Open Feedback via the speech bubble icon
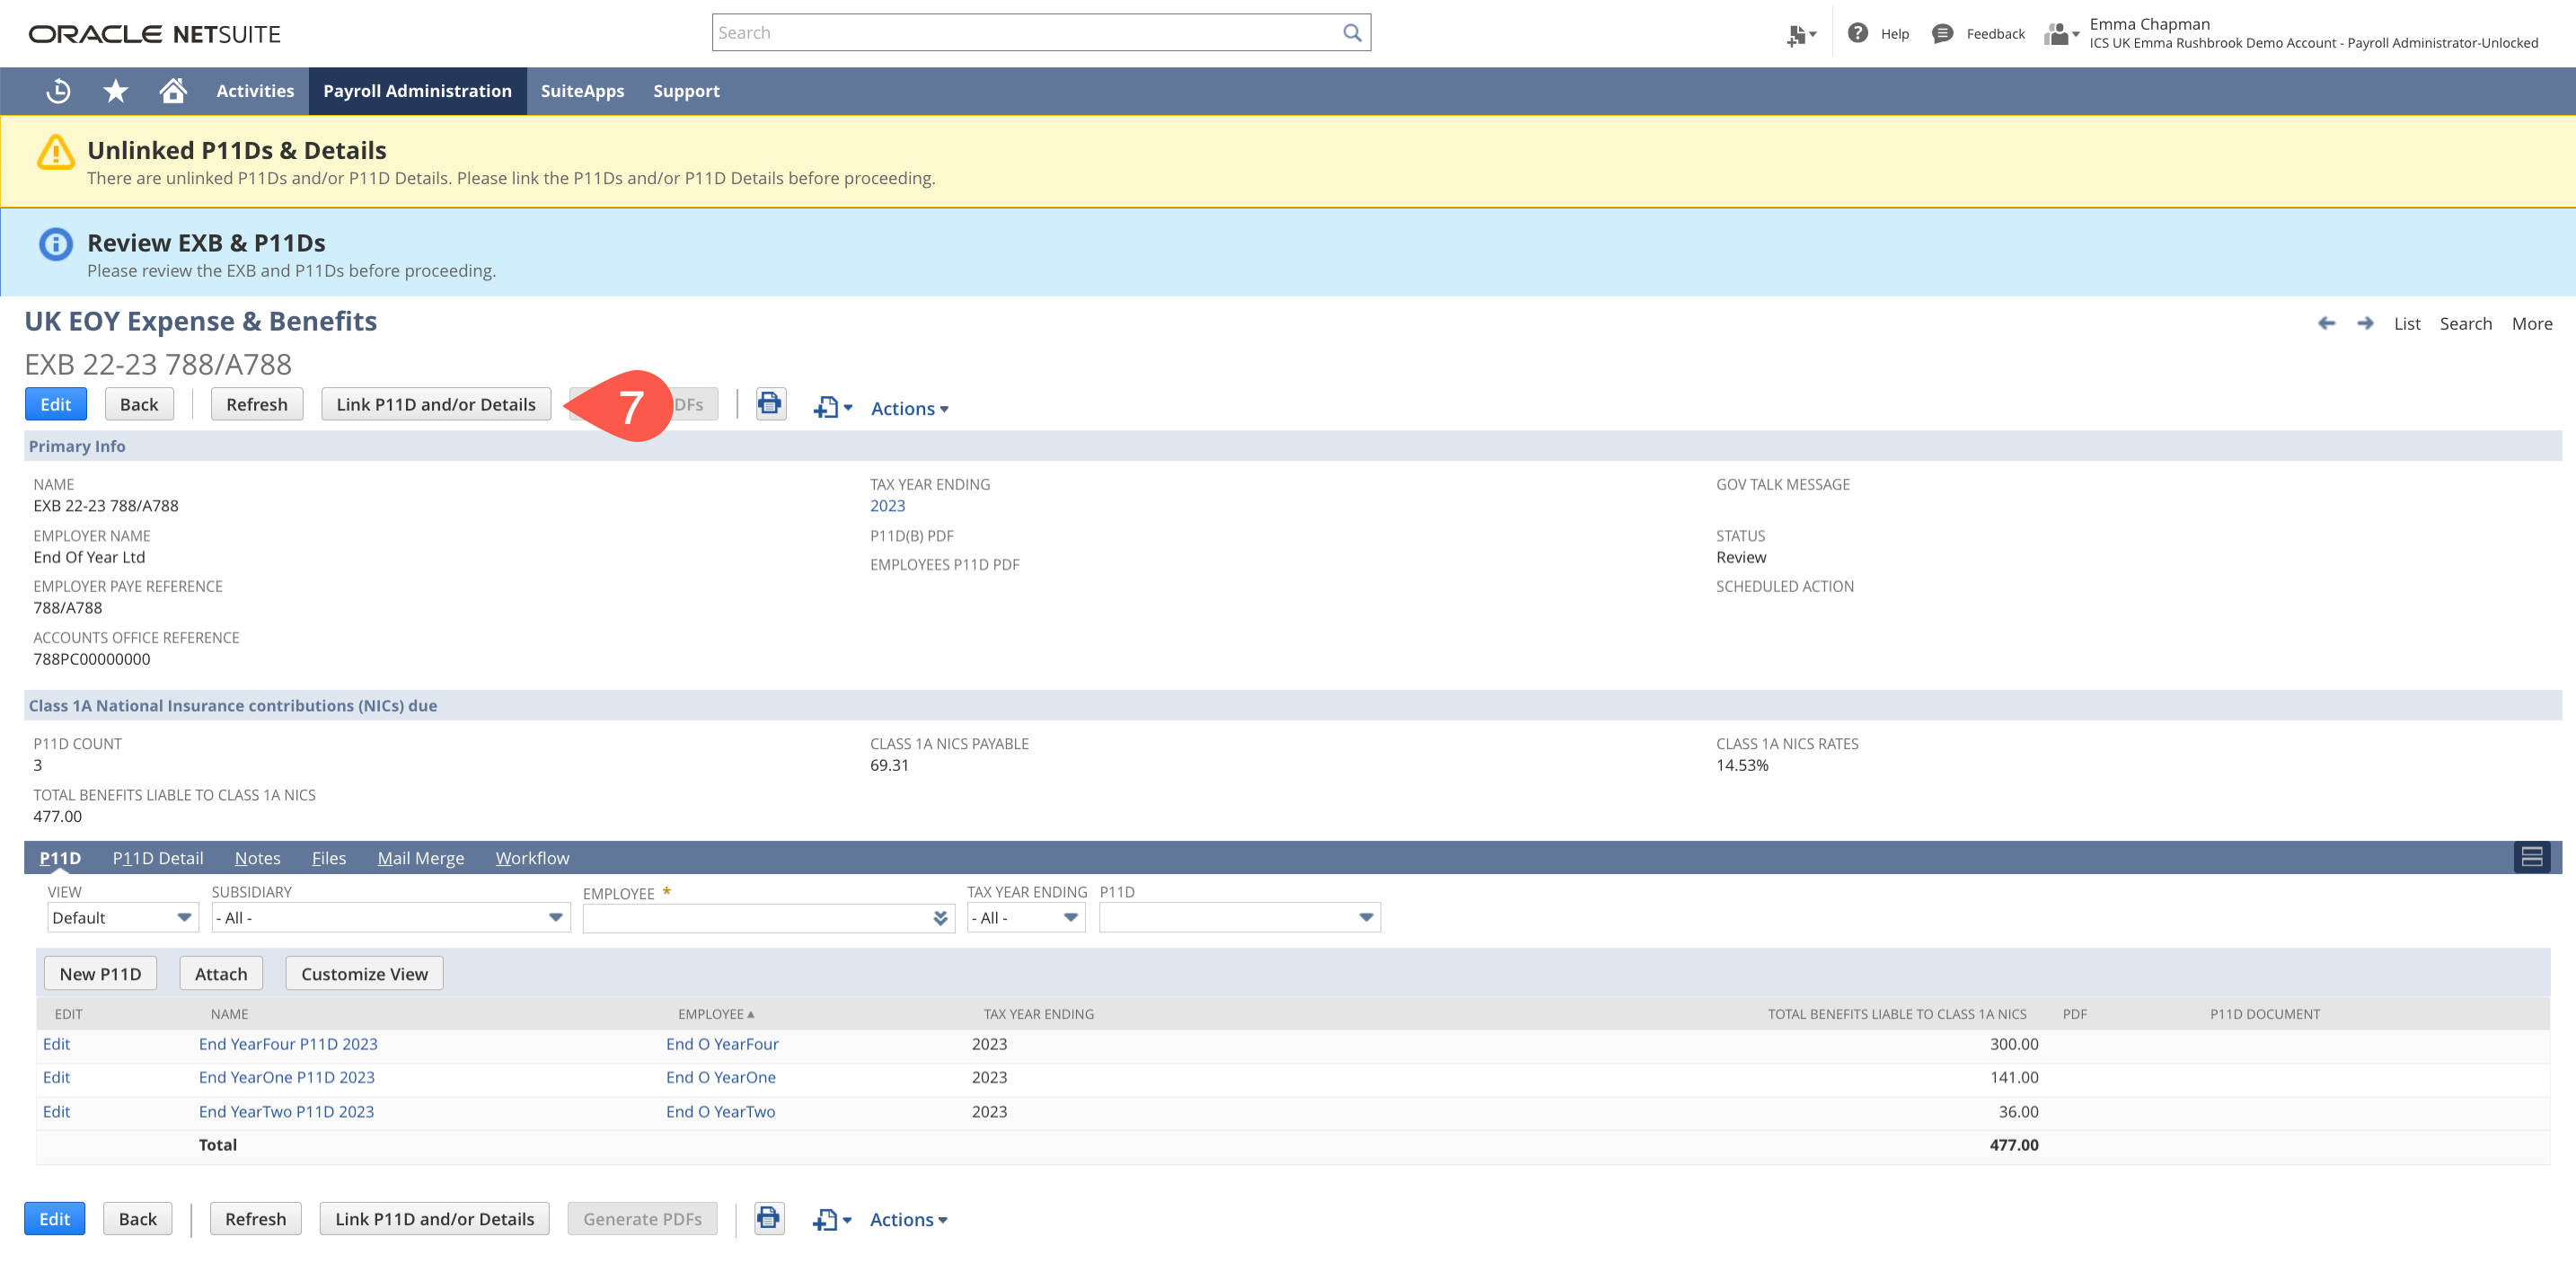 coord(1941,33)
